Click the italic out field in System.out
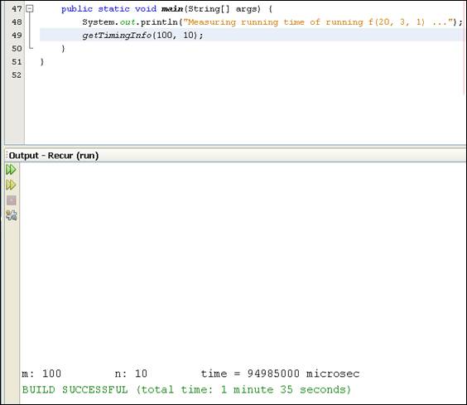The height and width of the screenshot is (405, 467). click(128, 22)
